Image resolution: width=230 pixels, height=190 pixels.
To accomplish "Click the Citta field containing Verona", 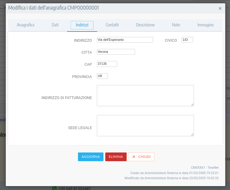I will 116,52.
